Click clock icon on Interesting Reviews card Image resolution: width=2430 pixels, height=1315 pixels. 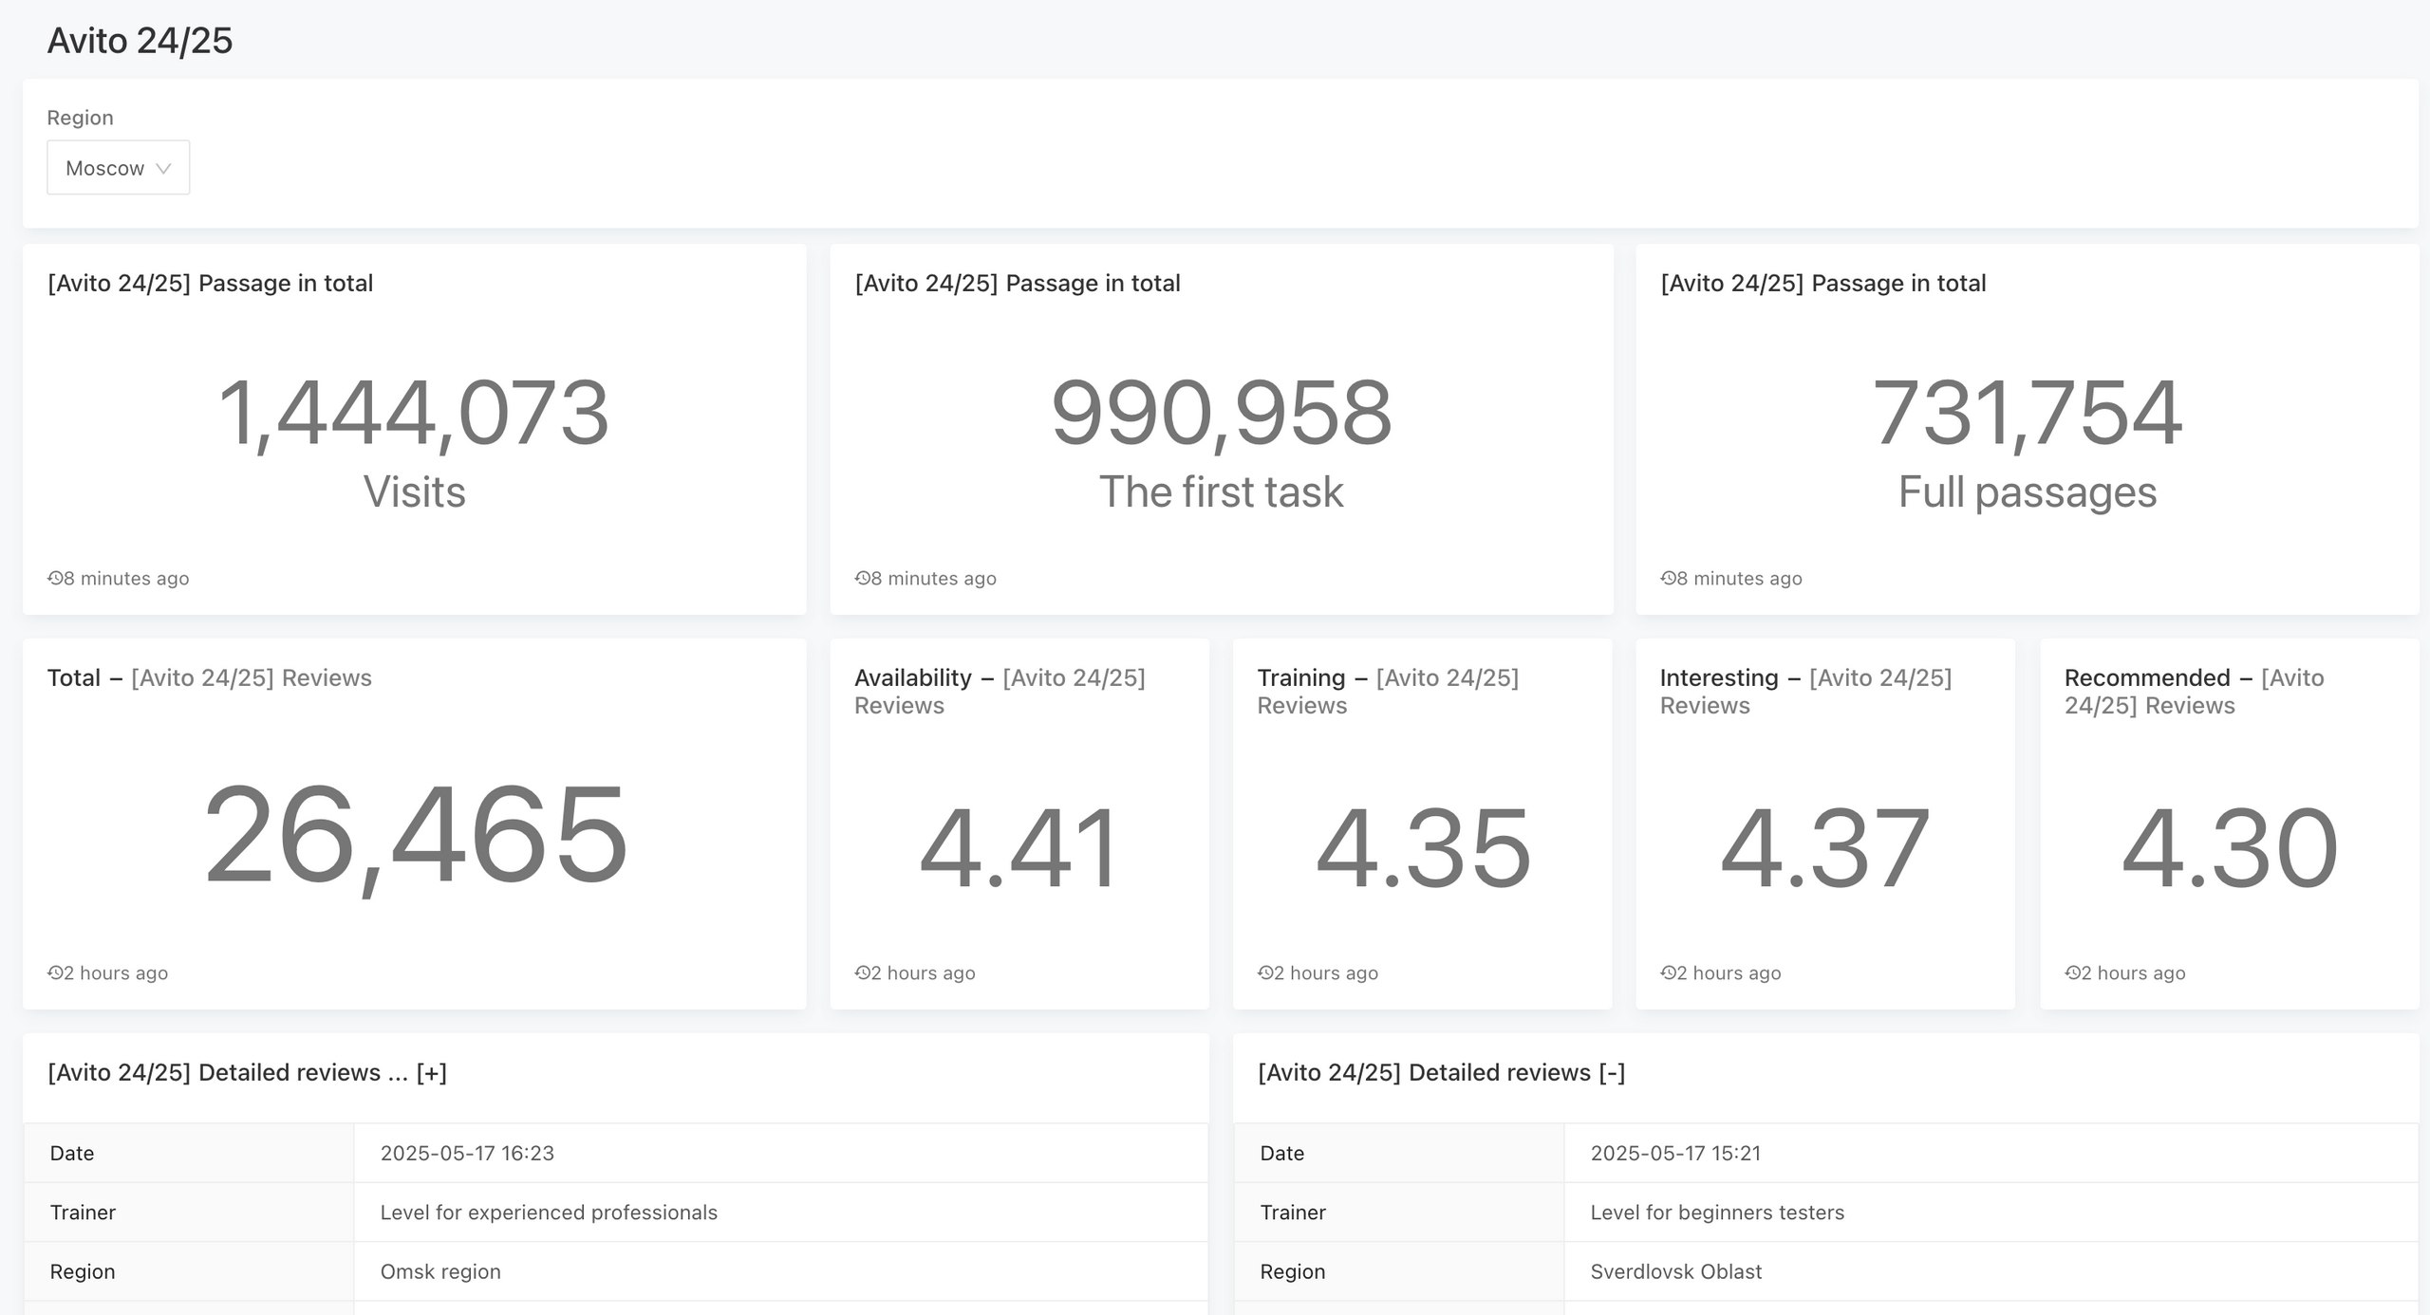(x=1668, y=972)
